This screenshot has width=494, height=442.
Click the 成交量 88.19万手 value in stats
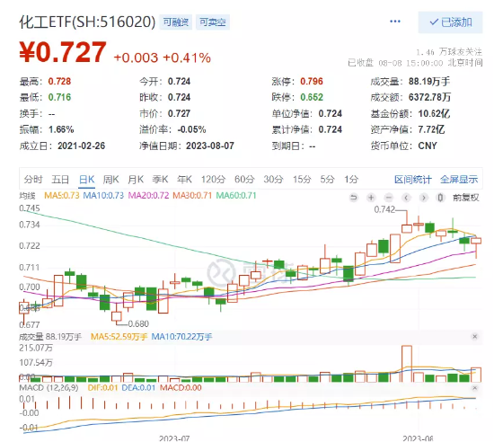tap(428, 82)
